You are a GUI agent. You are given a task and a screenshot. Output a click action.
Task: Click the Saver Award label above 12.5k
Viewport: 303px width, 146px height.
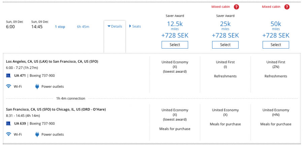pyautogui.click(x=175, y=16)
